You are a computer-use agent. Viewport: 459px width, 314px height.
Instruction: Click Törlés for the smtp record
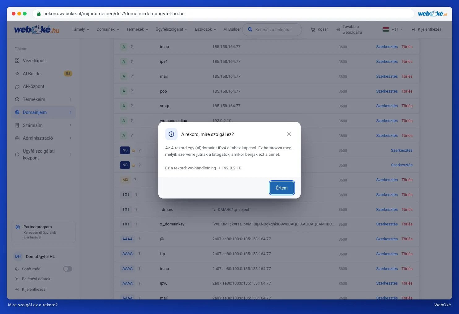407,106
